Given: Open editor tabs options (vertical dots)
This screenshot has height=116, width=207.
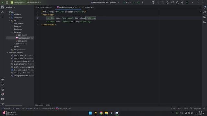Looking at the screenshot, I should click(200, 7).
